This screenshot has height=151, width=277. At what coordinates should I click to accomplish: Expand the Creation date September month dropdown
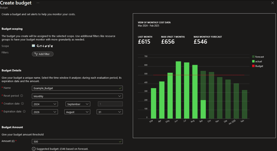click(78, 104)
